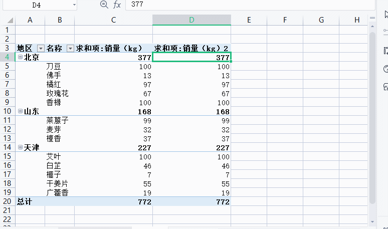Open the Name Box dropdown arrow

coord(74,5)
